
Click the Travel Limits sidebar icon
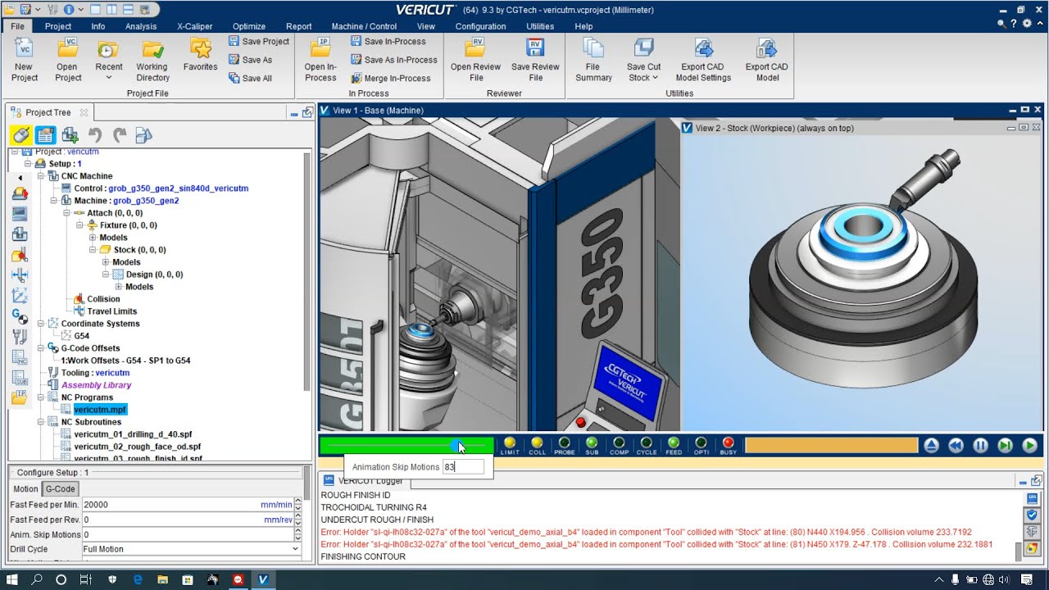pyautogui.click(x=20, y=275)
